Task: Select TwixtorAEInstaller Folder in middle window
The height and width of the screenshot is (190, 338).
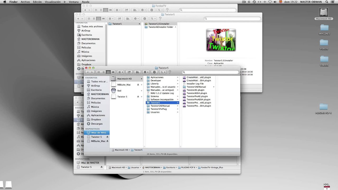Action: [161, 27]
